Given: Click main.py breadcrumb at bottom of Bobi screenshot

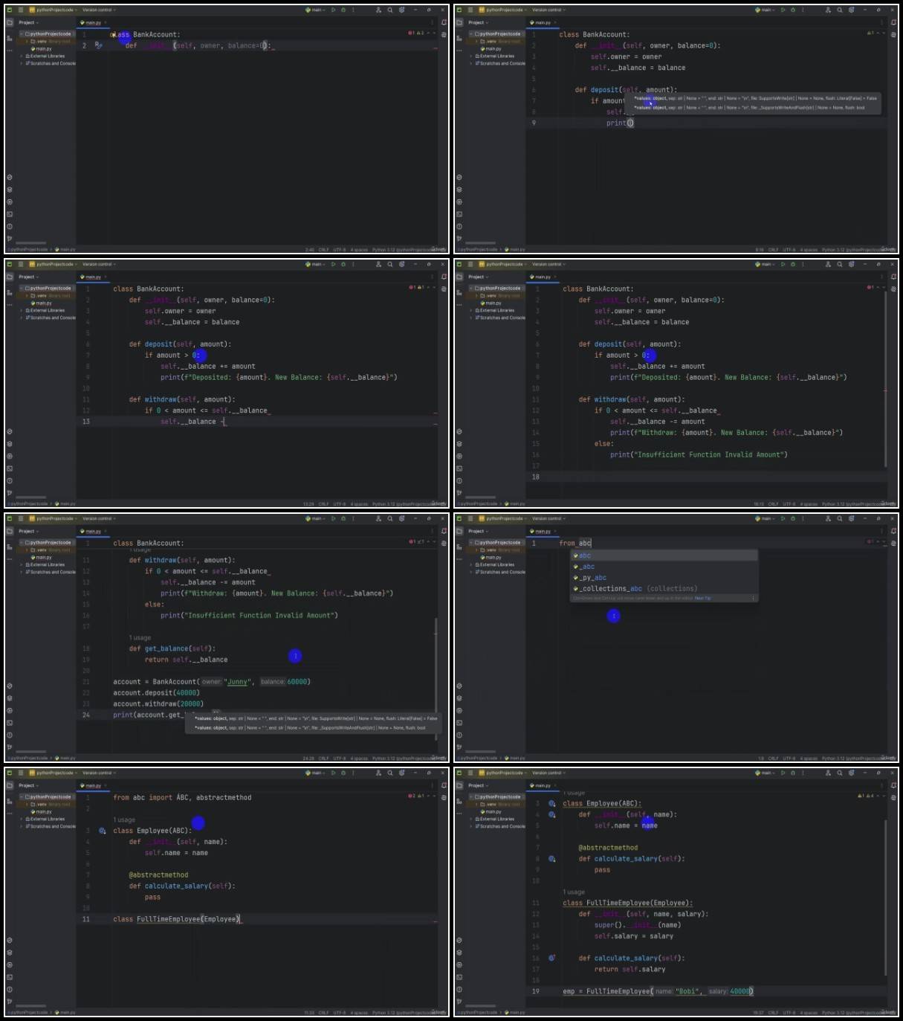Looking at the screenshot, I should [515, 1013].
